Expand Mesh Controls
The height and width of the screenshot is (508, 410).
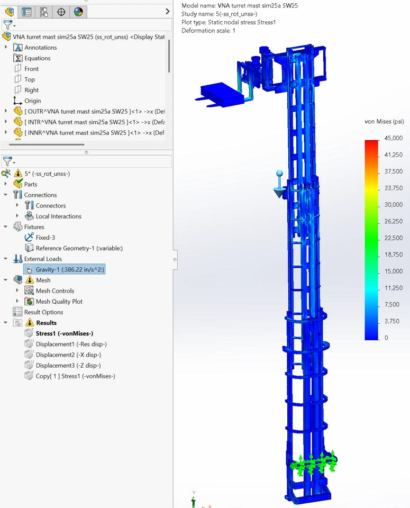pyautogui.click(x=17, y=291)
